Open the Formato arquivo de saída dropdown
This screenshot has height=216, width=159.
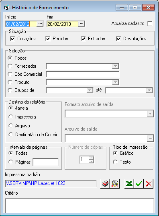[150, 114]
